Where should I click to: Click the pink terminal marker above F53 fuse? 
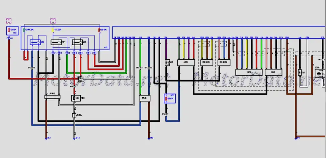pyautogui.click(x=9, y=21)
